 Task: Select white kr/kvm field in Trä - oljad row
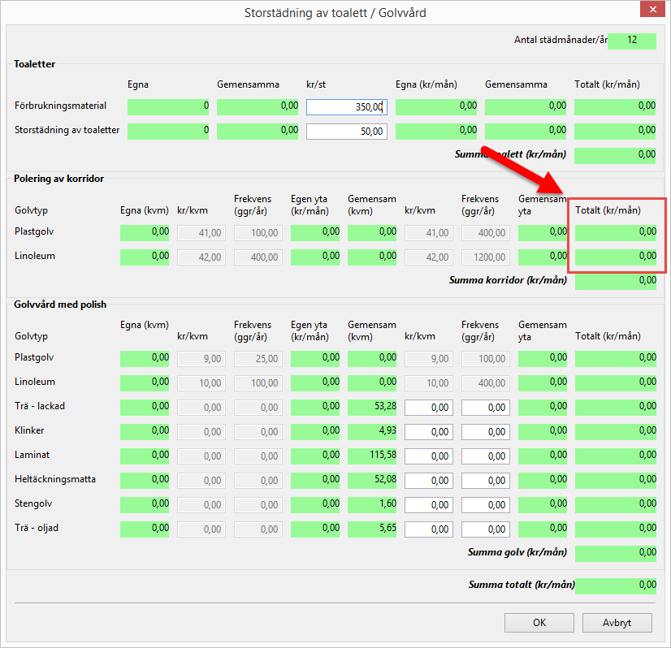428,529
